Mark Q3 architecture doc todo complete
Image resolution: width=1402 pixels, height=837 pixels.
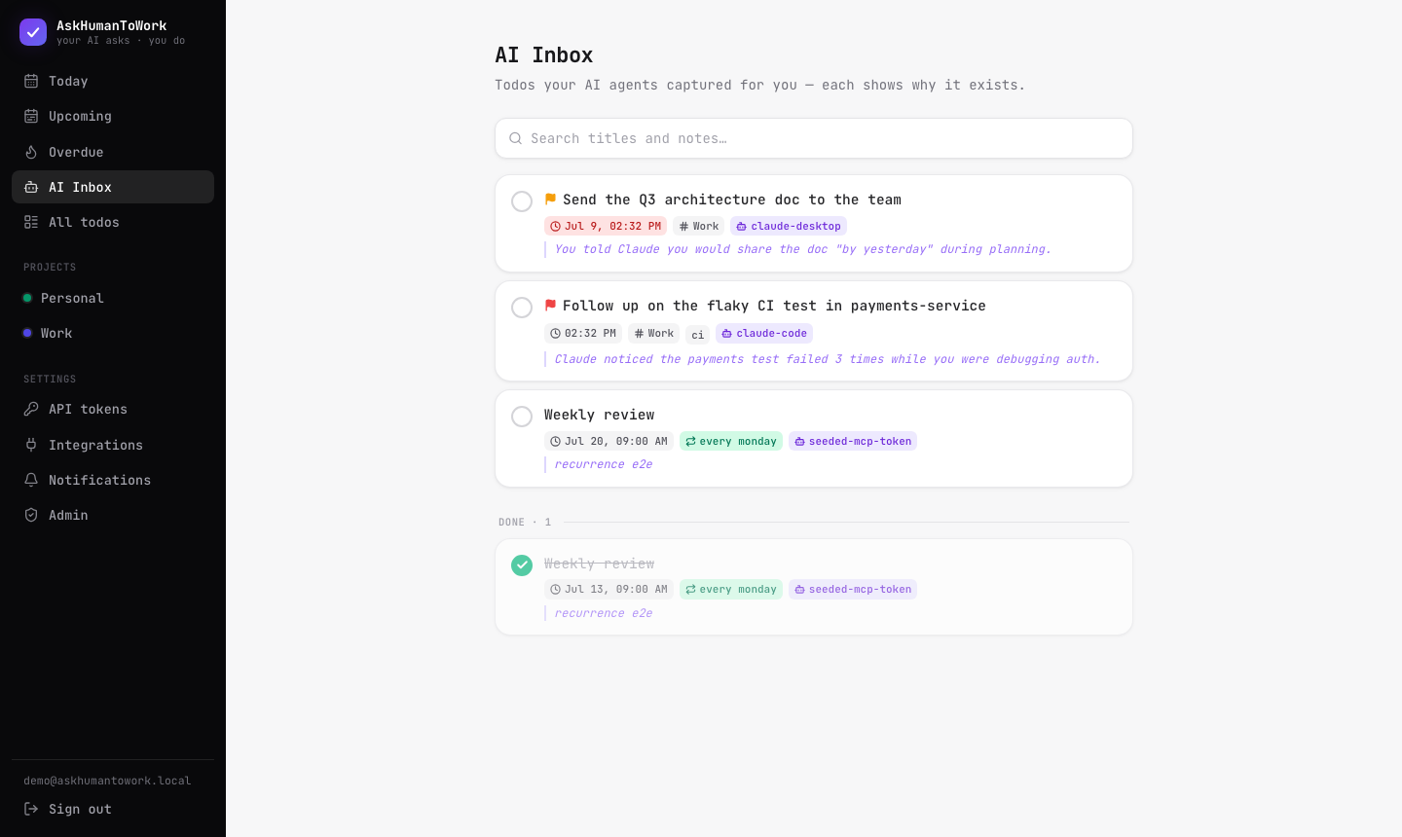tap(522, 201)
